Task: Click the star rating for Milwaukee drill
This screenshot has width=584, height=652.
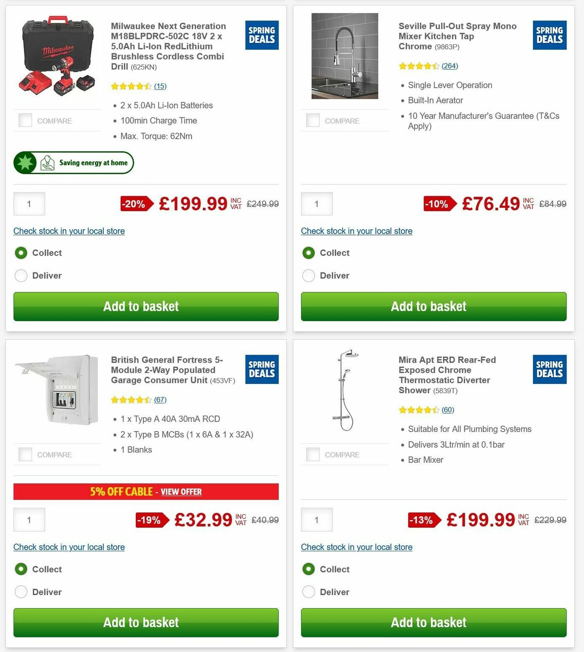Action: pos(131,86)
